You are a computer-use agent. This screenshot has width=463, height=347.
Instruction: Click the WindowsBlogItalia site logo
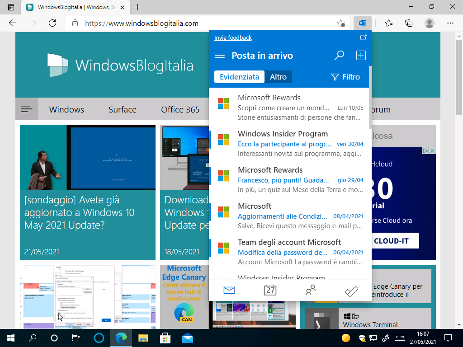pyautogui.click(x=120, y=65)
